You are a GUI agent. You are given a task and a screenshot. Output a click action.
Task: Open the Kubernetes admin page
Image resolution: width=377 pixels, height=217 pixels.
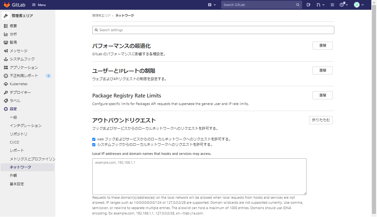pos(18,84)
